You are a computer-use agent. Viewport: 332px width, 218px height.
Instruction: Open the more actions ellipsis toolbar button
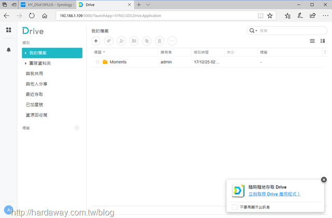point(172,41)
